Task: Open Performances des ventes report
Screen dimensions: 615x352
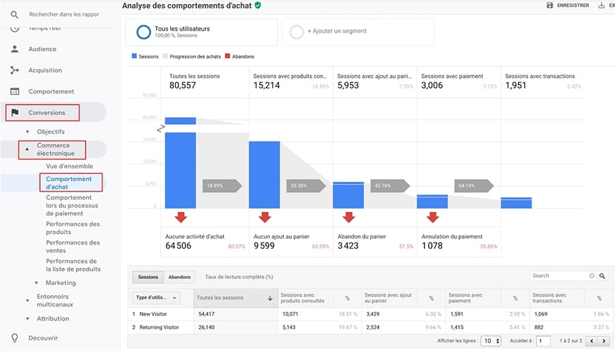Action: coord(73,247)
